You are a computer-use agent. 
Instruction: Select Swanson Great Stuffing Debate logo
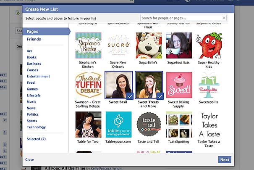[88, 85]
